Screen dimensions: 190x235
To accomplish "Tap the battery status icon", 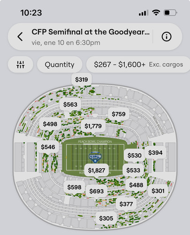I will pos(170,13).
